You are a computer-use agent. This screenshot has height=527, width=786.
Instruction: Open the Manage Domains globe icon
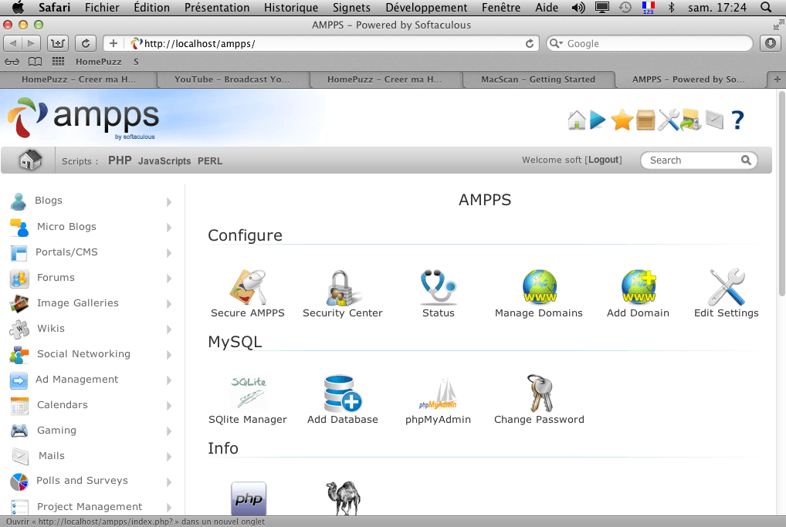coord(539,286)
